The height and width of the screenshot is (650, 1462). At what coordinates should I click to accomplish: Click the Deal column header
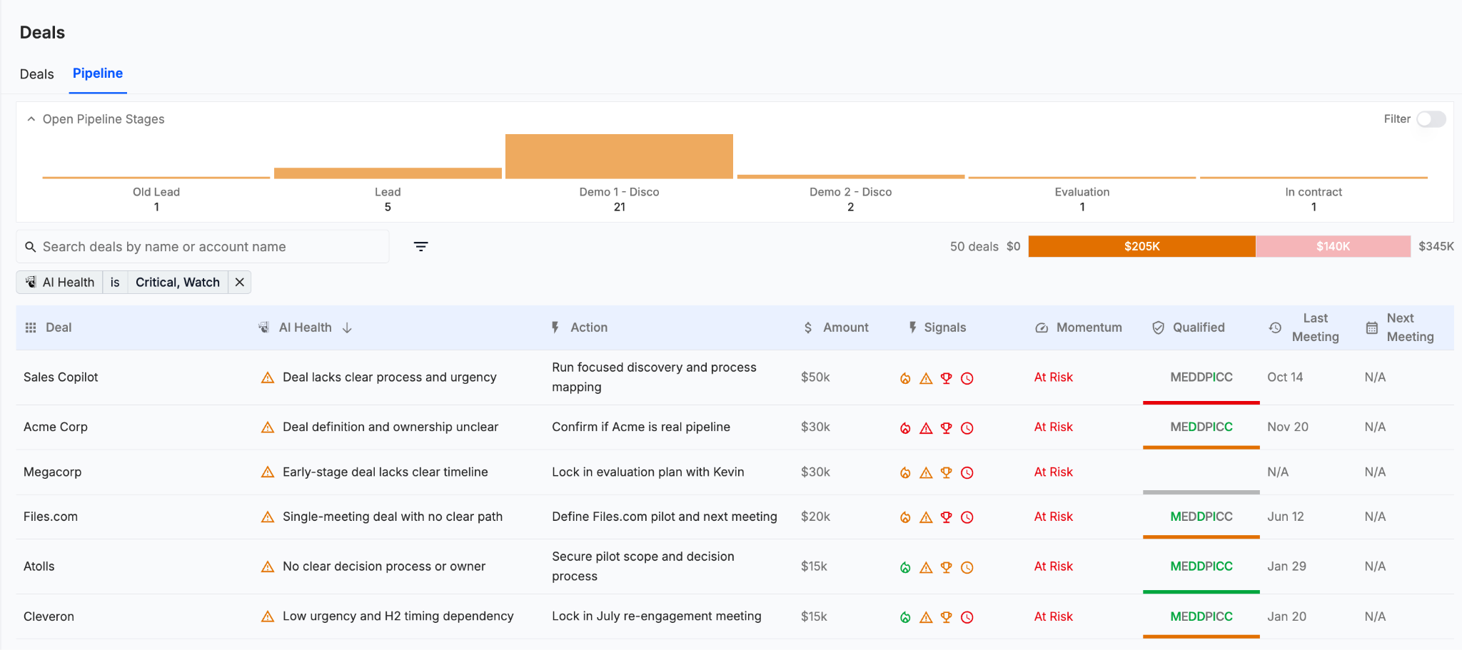click(x=59, y=327)
